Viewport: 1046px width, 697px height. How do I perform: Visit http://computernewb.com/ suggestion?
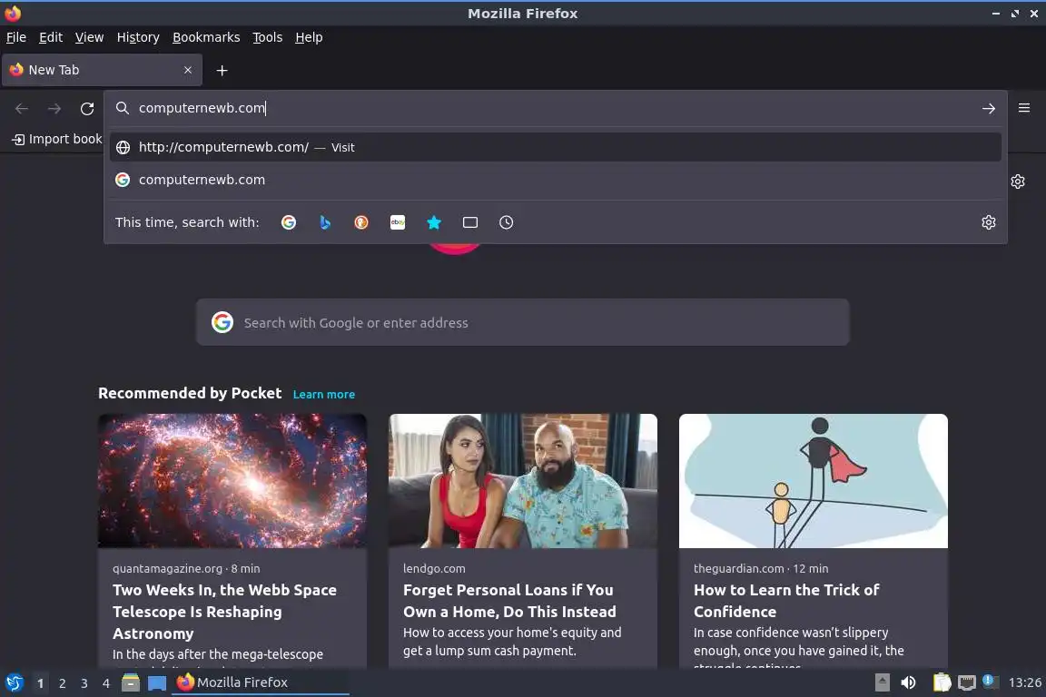point(555,147)
